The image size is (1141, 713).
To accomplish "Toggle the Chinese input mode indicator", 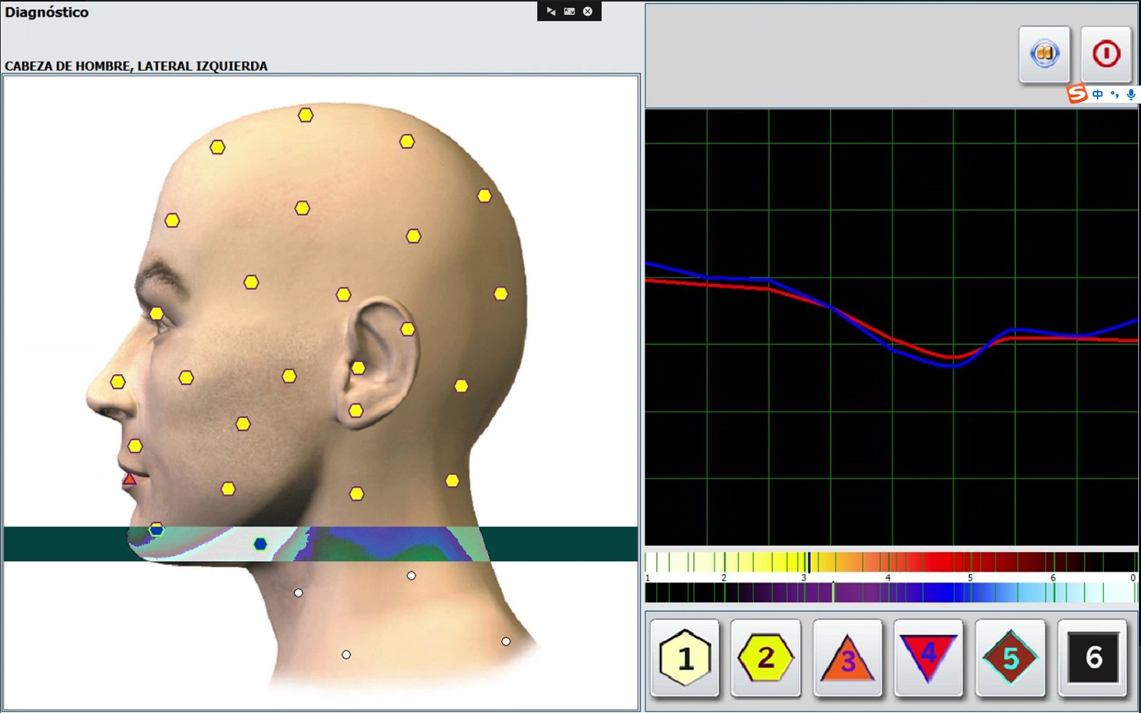I will (1097, 94).
